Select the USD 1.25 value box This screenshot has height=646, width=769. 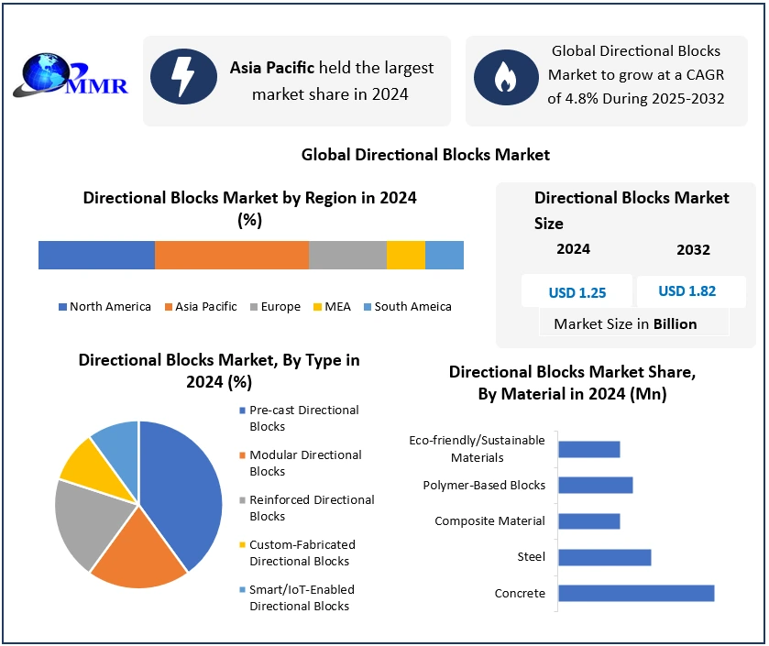tap(577, 292)
